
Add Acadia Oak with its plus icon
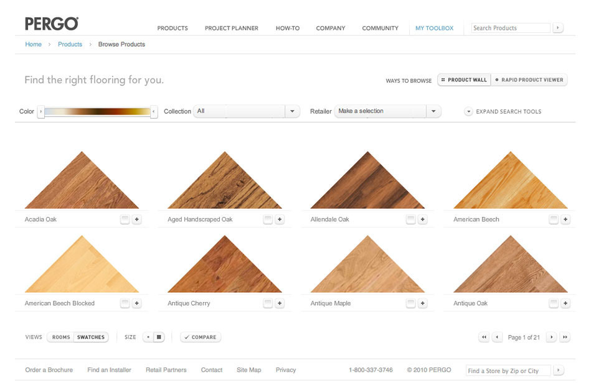[x=137, y=219]
